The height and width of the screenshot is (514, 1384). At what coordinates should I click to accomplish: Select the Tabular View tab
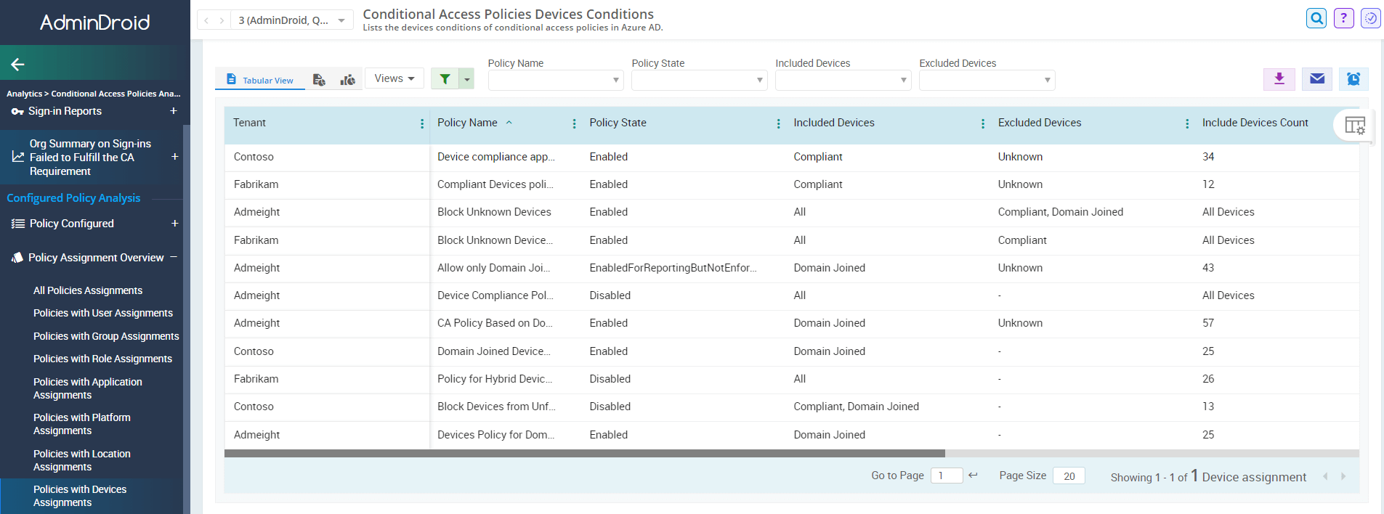point(260,80)
